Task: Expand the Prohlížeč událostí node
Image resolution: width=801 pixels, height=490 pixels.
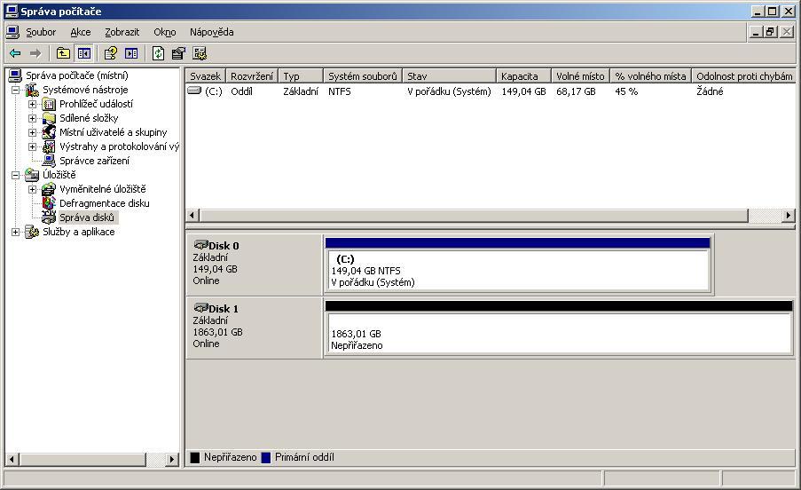Action: click(x=32, y=104)
